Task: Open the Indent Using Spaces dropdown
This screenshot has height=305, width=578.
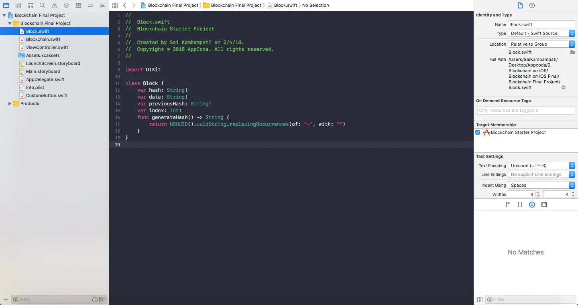Action: (x=541, y=185)
